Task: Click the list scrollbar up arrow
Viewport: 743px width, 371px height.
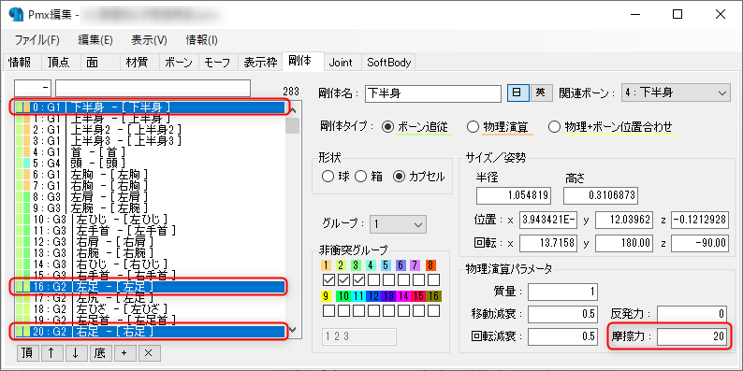Action: 293,110
